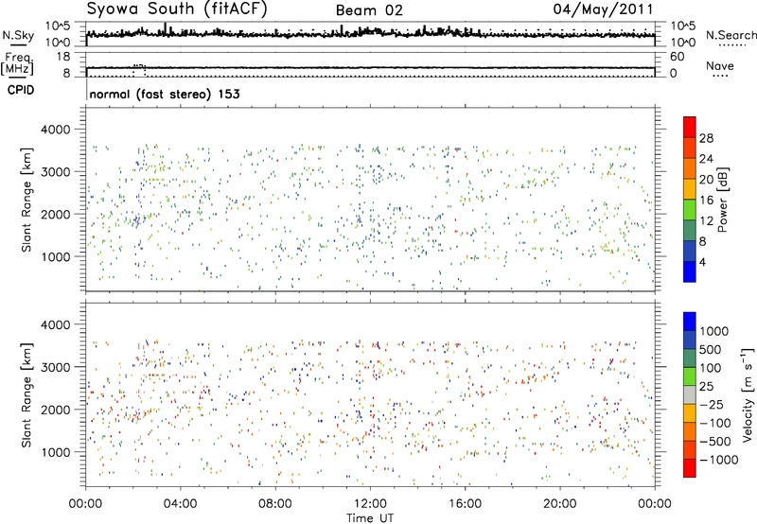Pick the gray -25 to 25 Velocity segment
Viewport: 757px width, 524px height.
[x=690, y=394]
